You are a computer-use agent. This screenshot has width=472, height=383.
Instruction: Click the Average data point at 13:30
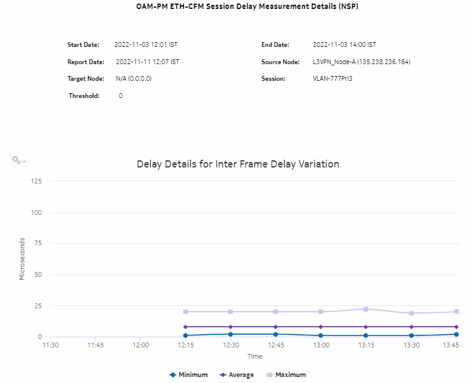tap(411, 327)
